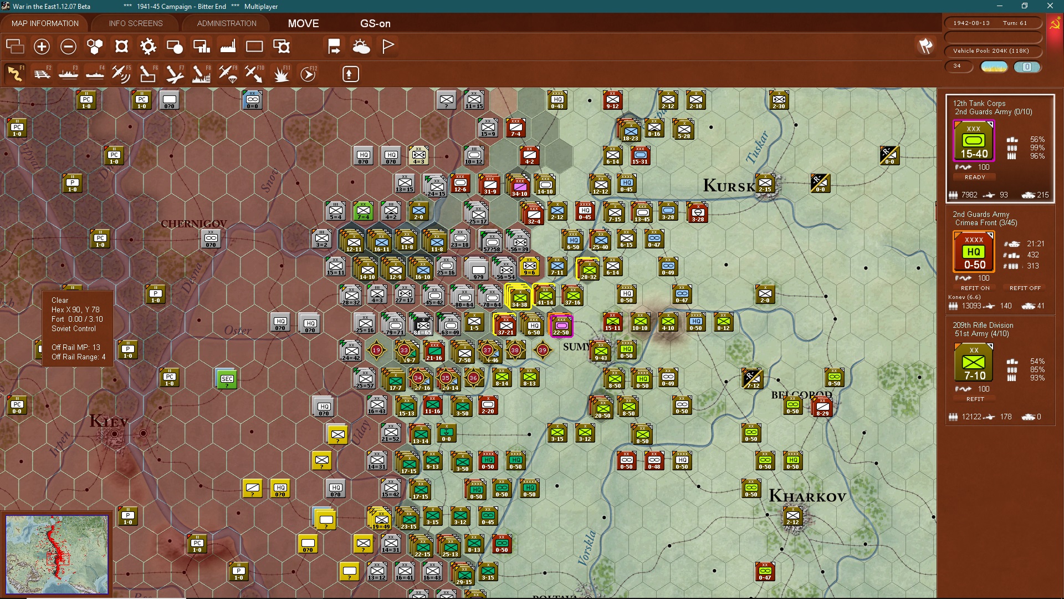
Task: Open the ADMINISTRATION tab
Action: (x=227, y=23)
